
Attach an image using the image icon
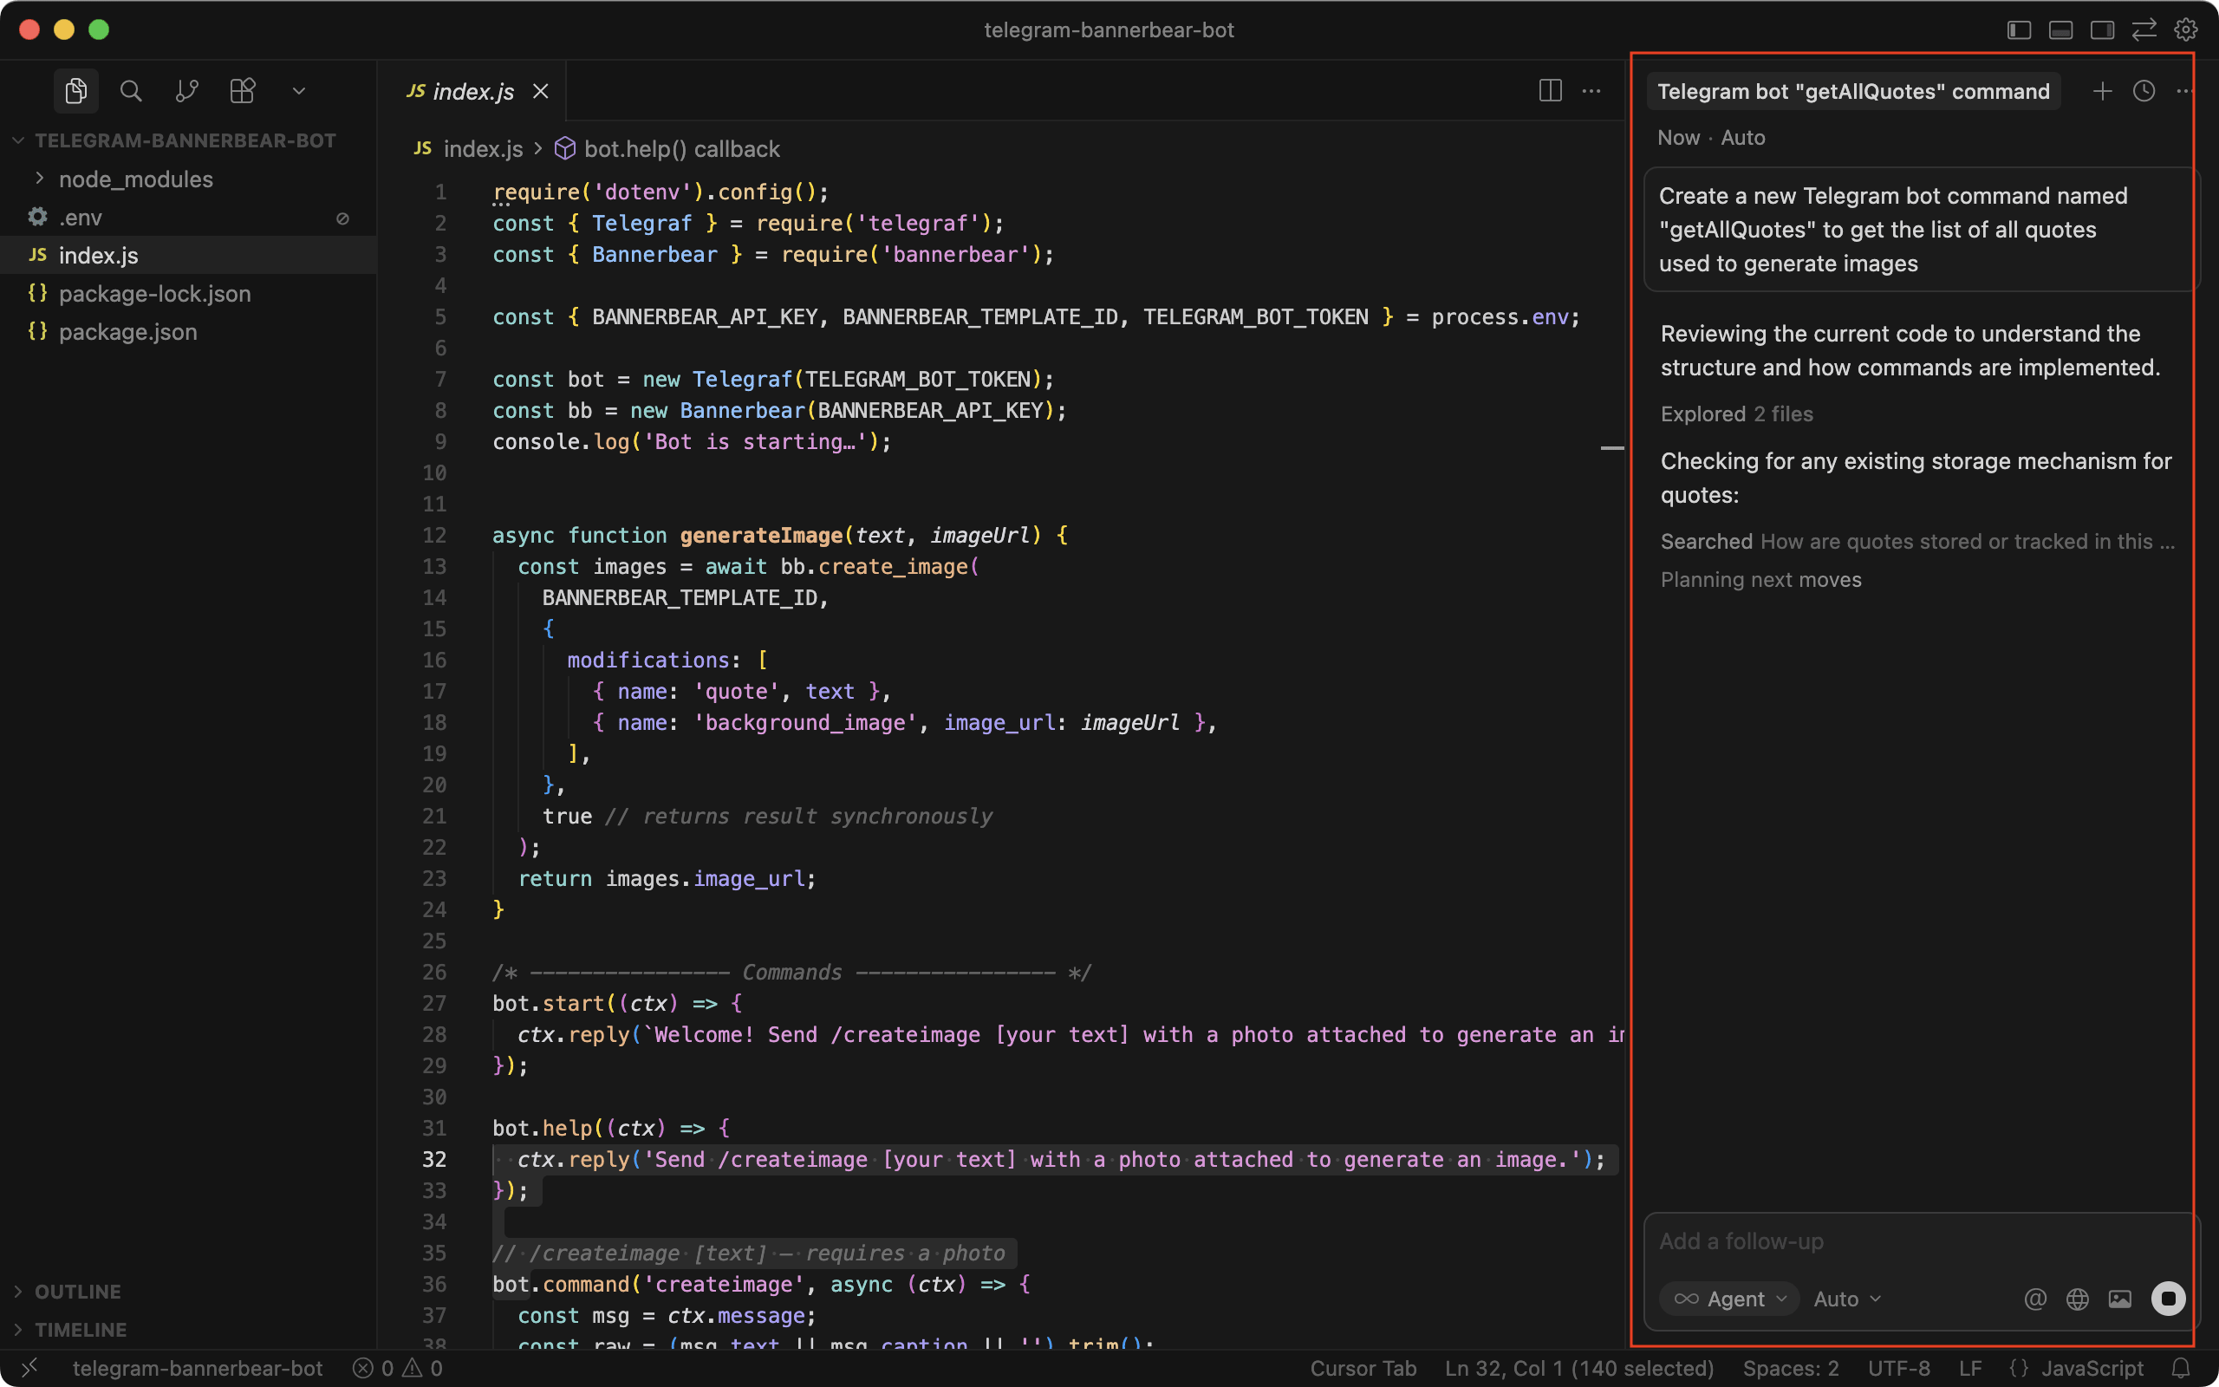point(2121,1299)
